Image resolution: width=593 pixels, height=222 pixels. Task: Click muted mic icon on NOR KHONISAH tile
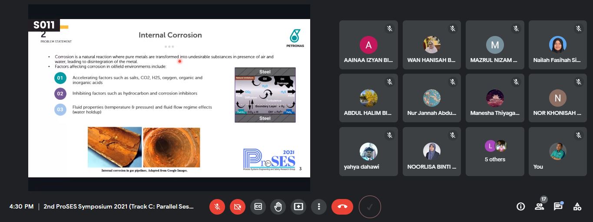tap(579, 82)
